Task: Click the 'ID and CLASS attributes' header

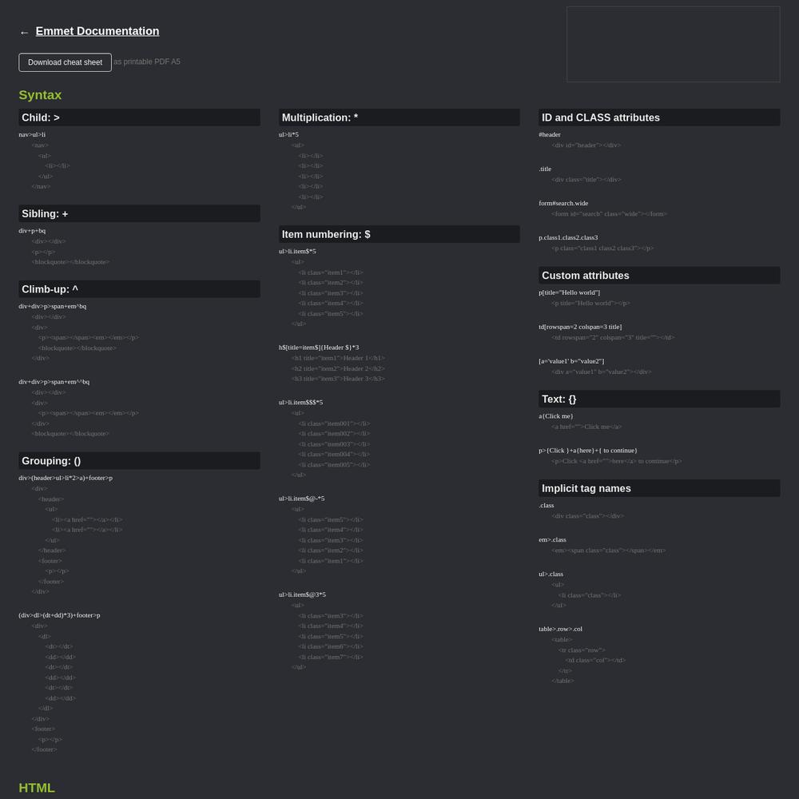Action: [x=659, y=117]
